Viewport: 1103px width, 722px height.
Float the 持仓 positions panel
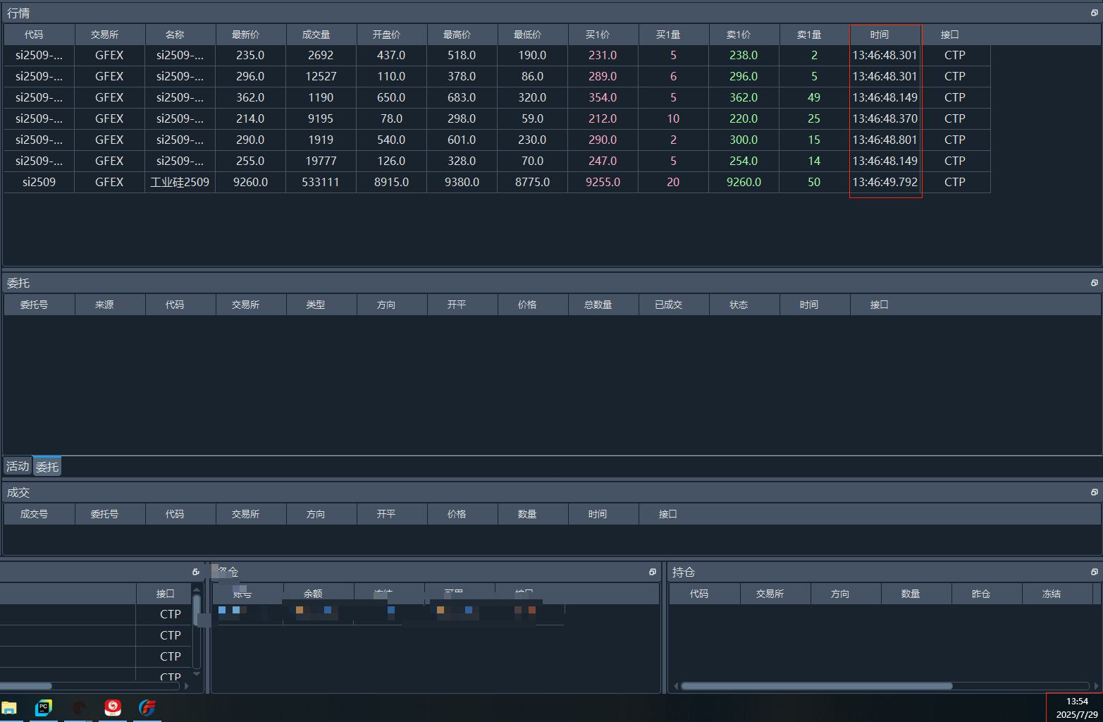(x=1095, y=572)
